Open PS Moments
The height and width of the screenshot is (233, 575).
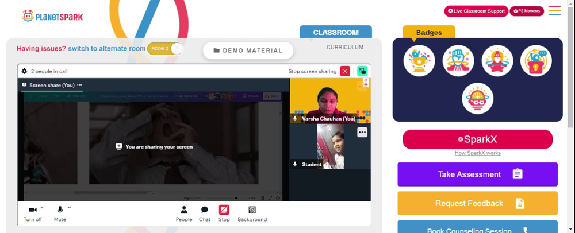click(x=527, y=11)
